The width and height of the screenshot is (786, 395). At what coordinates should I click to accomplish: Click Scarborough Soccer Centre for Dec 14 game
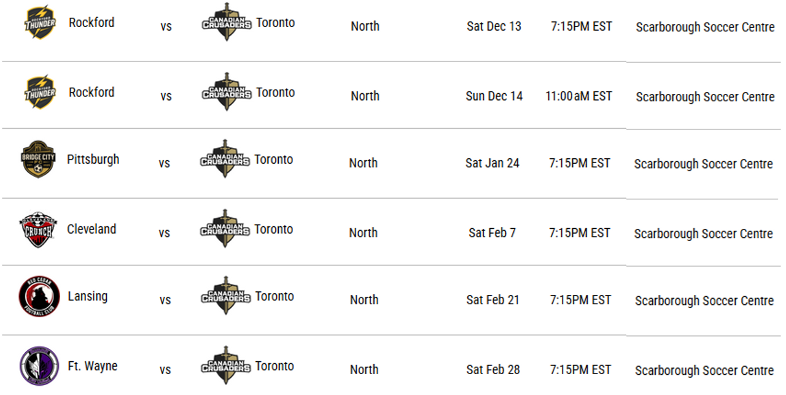coord(705,97)
